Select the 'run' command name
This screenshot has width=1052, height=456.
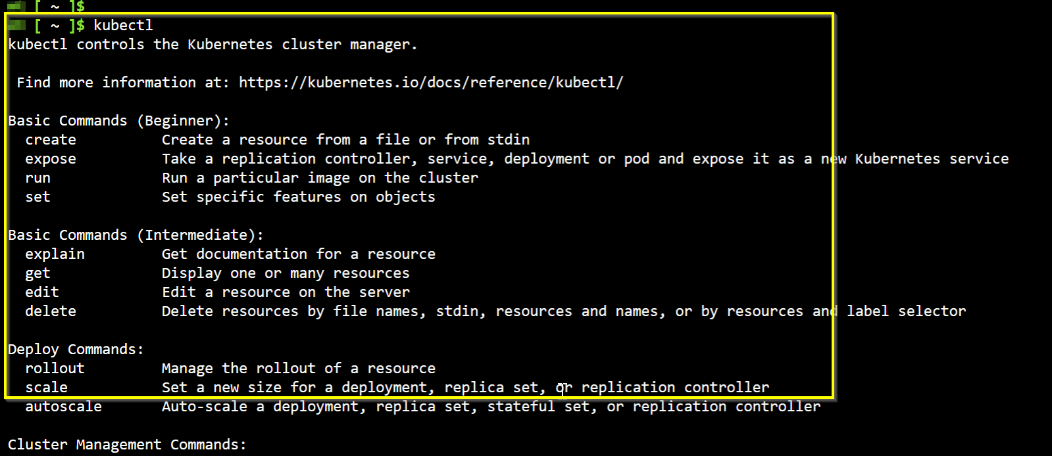point(38,178)
